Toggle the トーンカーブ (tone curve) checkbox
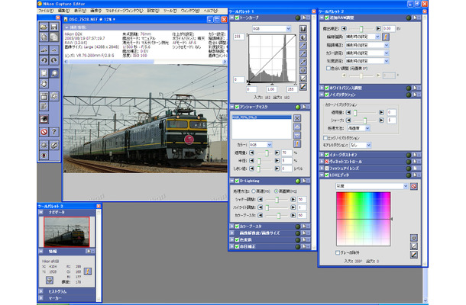The image size is (466, 305). tap(237, 18)
